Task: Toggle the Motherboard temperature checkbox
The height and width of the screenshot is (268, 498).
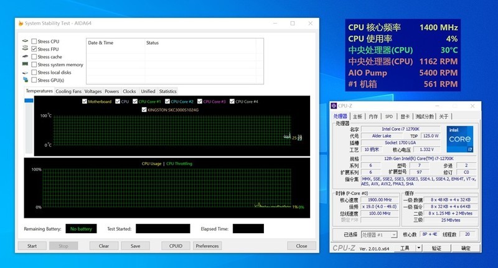Action: point(85,101)
